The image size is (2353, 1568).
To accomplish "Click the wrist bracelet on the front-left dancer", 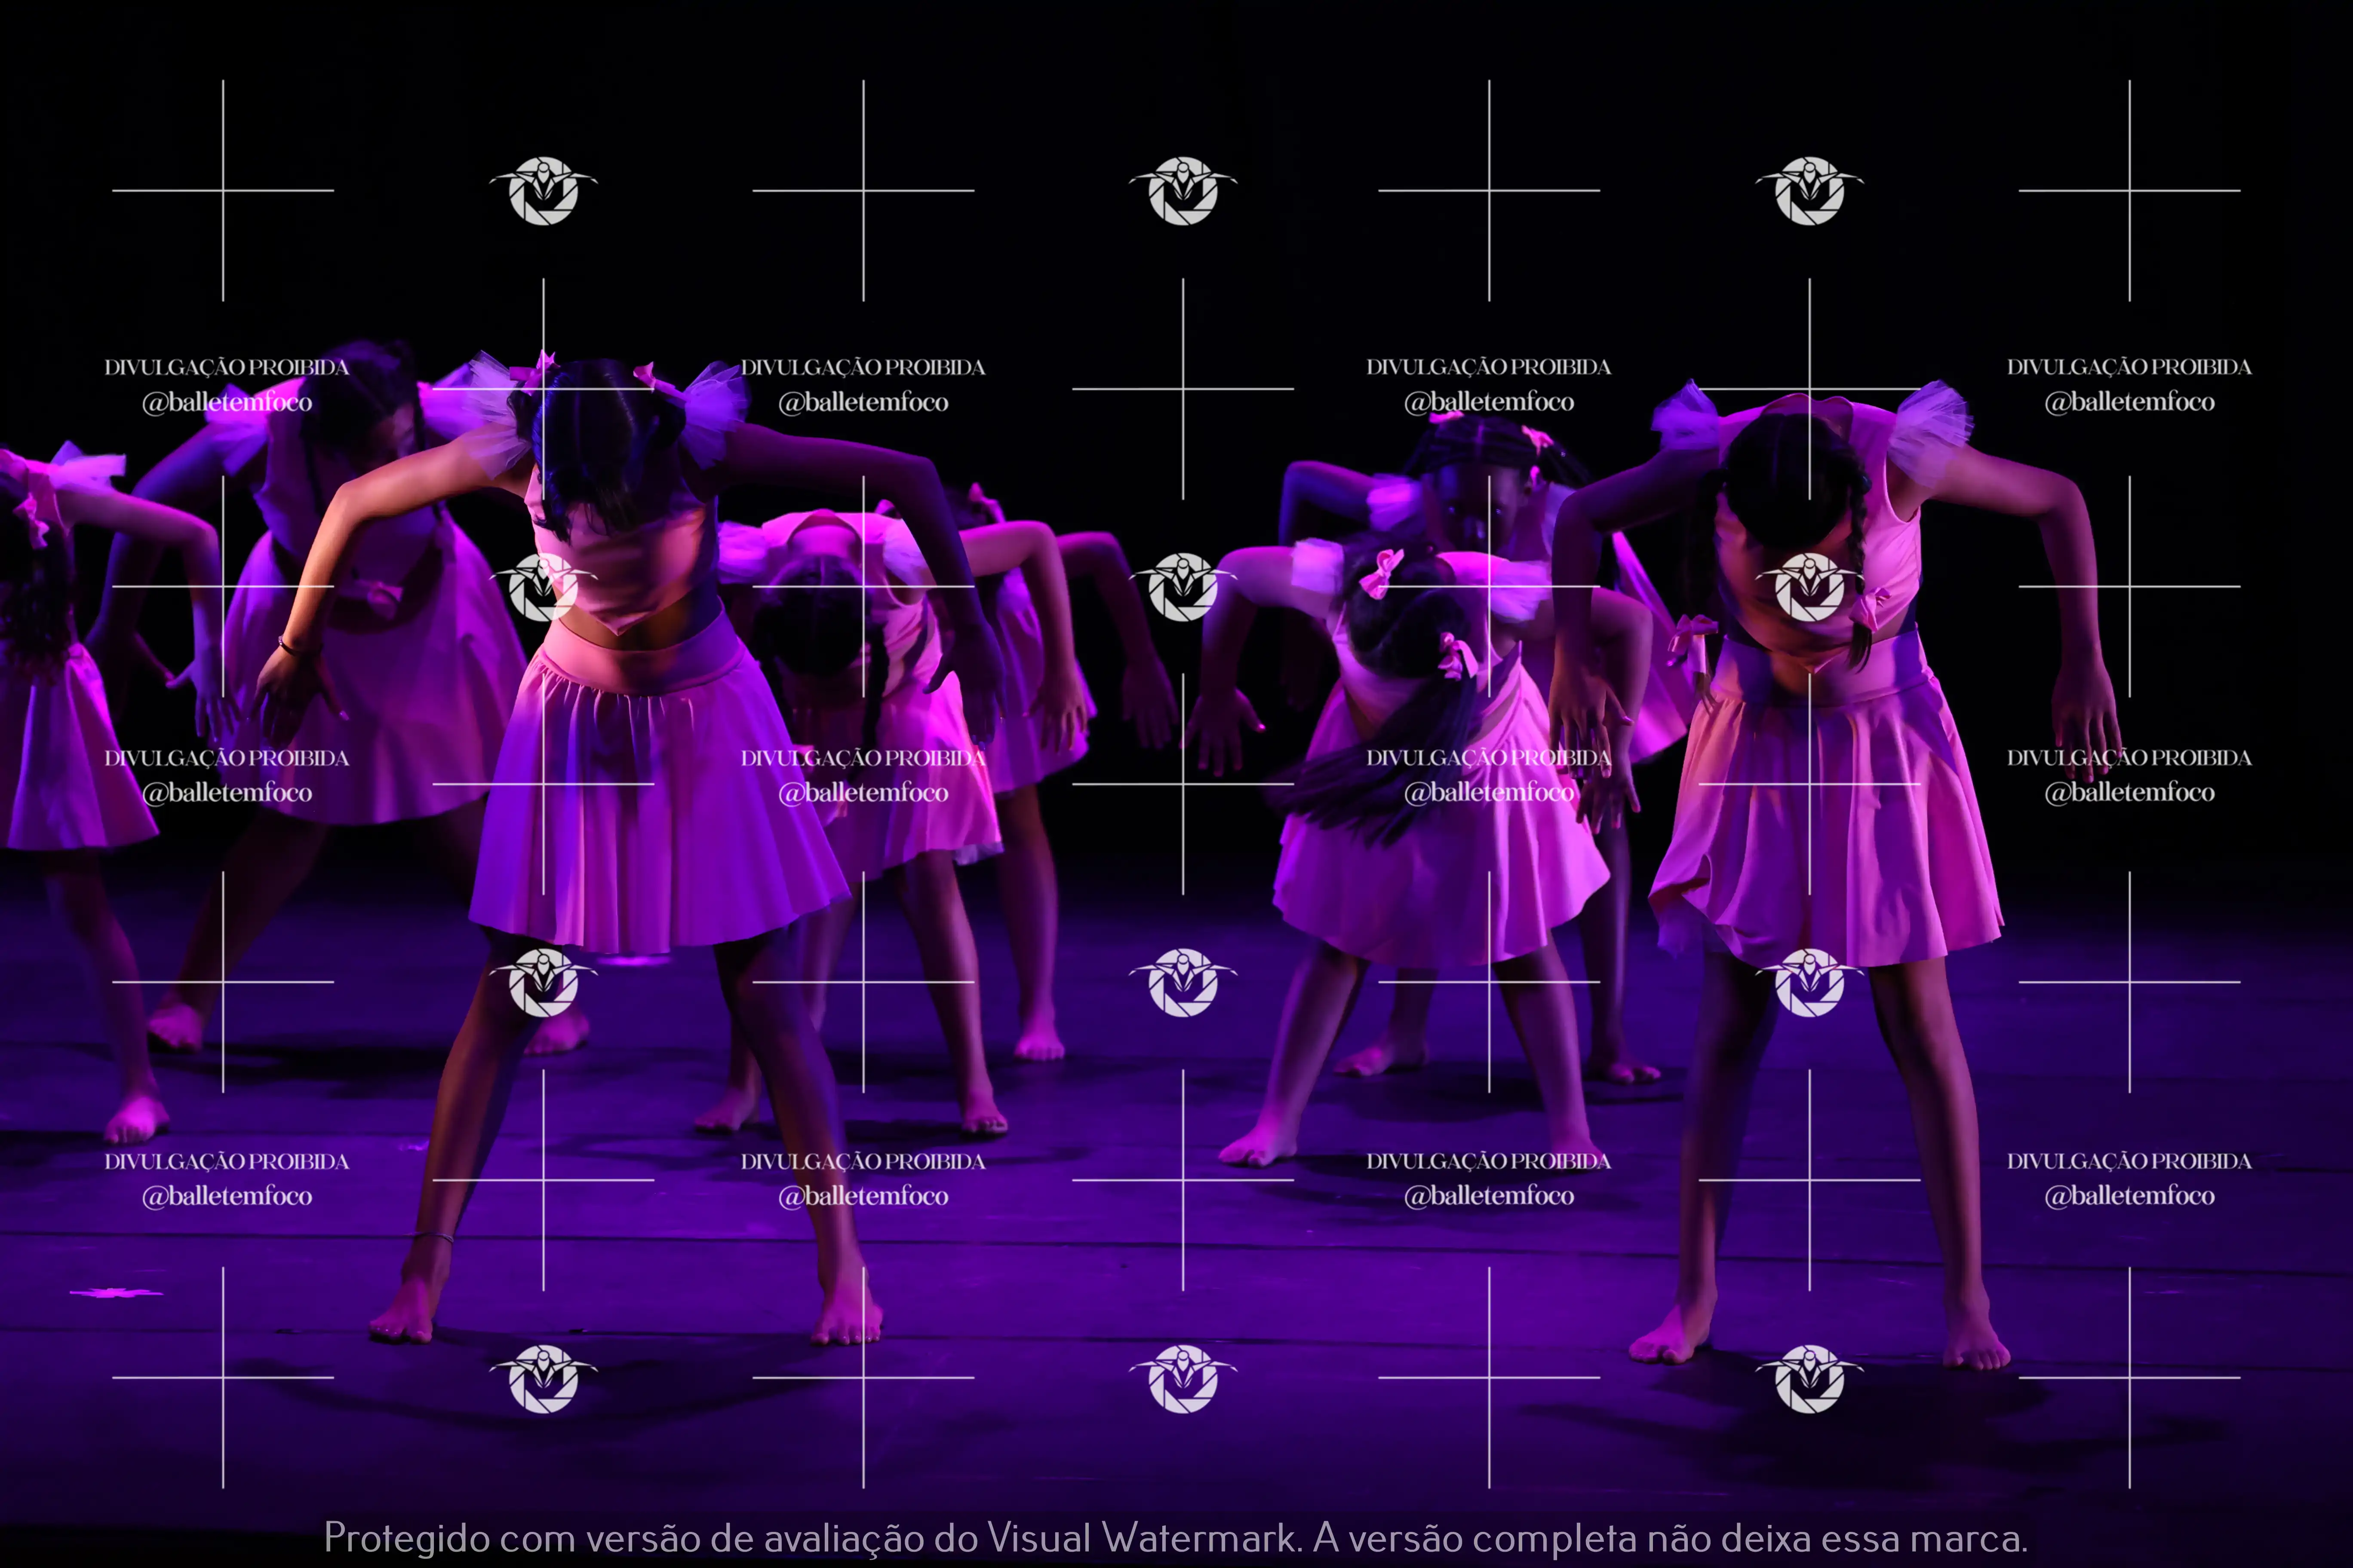I will click(289, 646).
